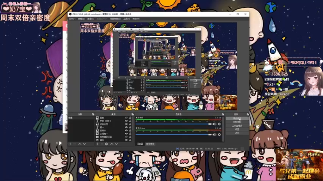Open the 文件(F) menu
Image resolution: width=323 pixels, height=181 pixels.
pos(72,19)
